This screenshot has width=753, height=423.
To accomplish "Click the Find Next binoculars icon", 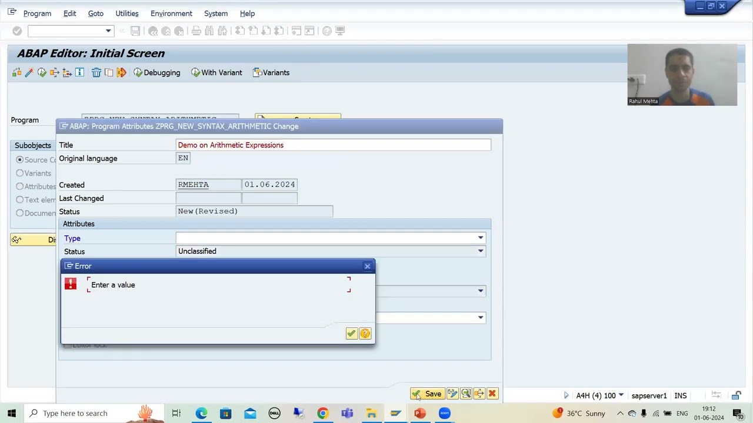I will point(222,31).
